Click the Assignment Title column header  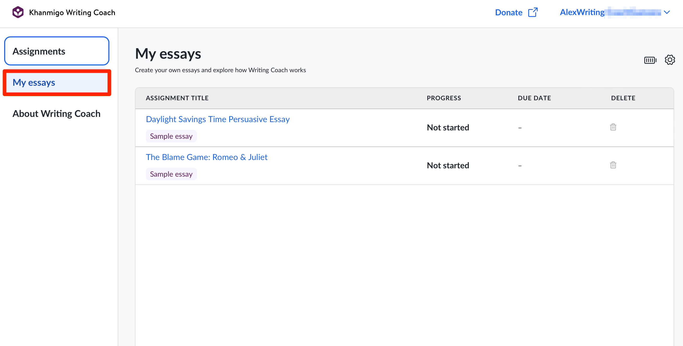(x=177, y=98)
